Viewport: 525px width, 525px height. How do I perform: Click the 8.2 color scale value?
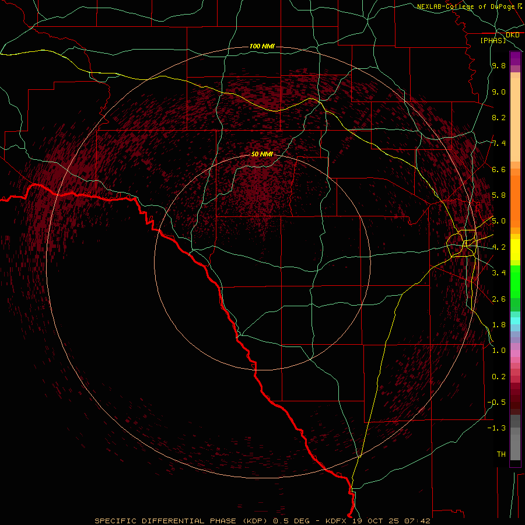pyautogui.click(x=499, y=117)
